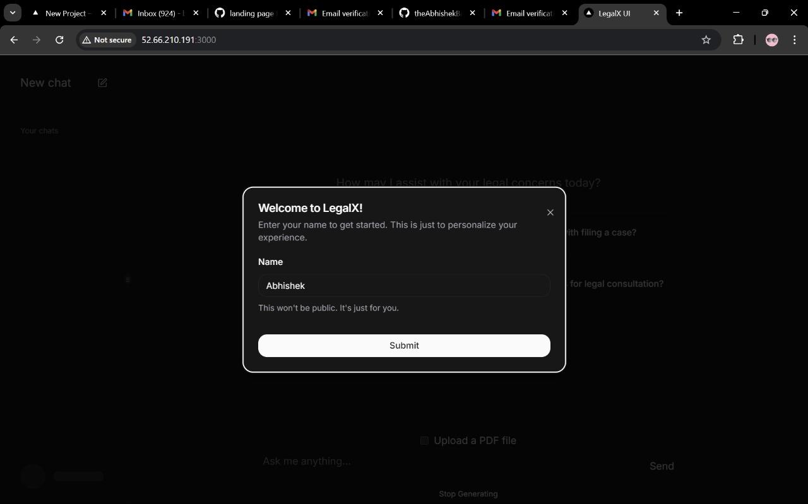
Task: Close the landing page tab
Action: tap(288, 13)
